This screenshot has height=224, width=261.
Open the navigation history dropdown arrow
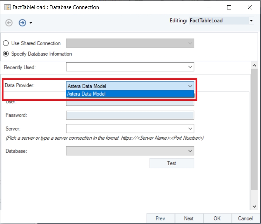[31, 23]
